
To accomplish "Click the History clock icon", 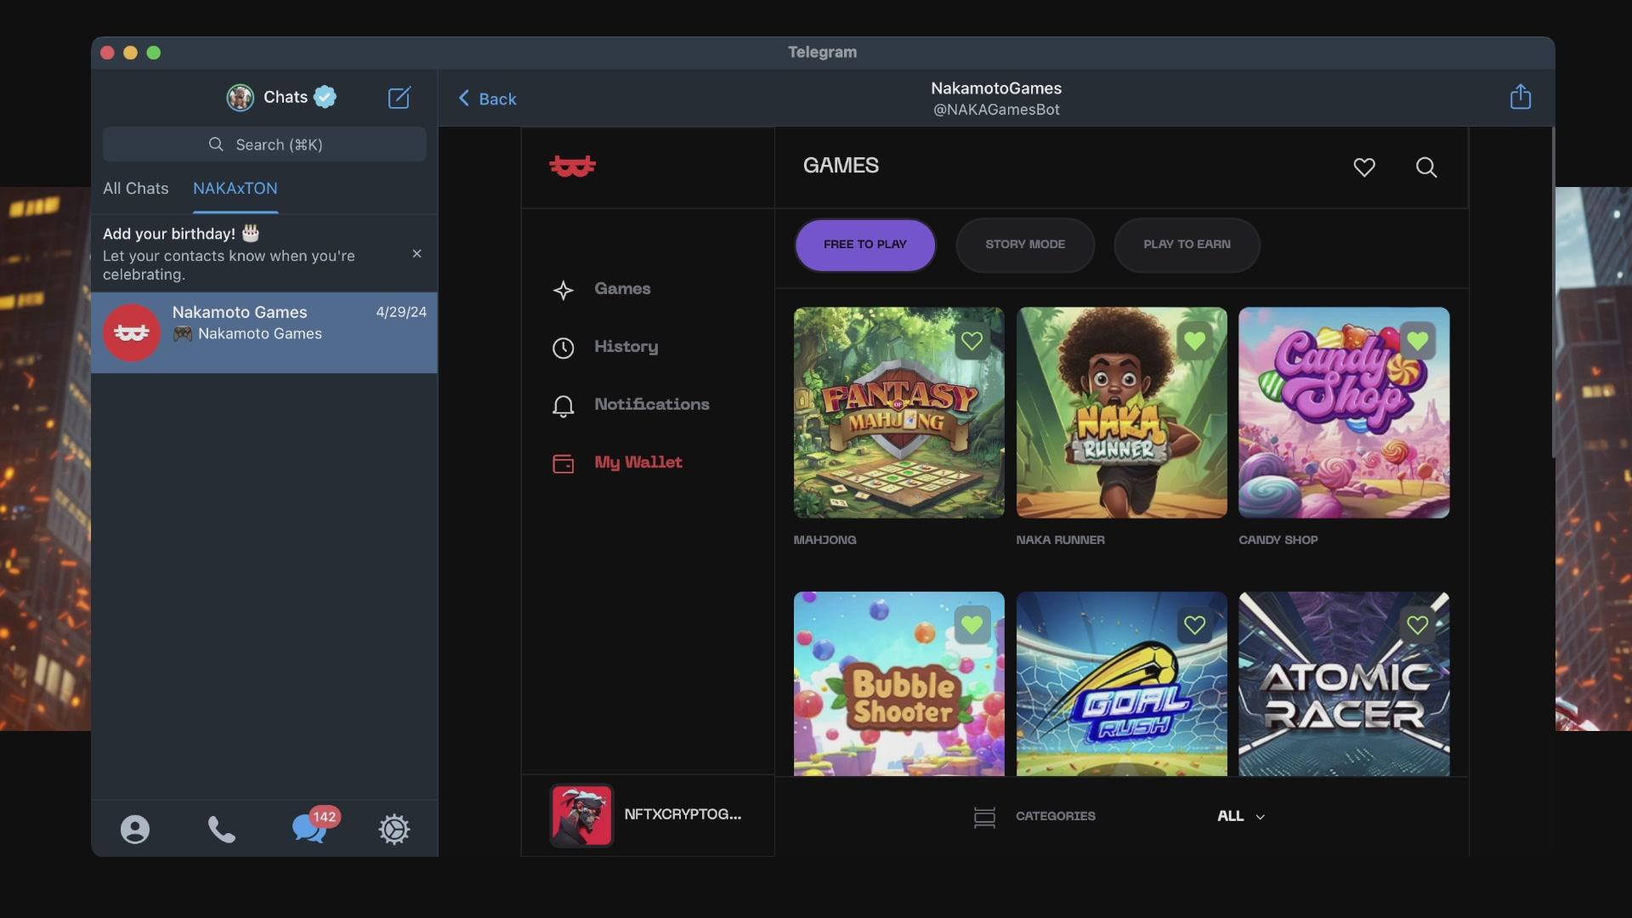I will tap(563, 348).
